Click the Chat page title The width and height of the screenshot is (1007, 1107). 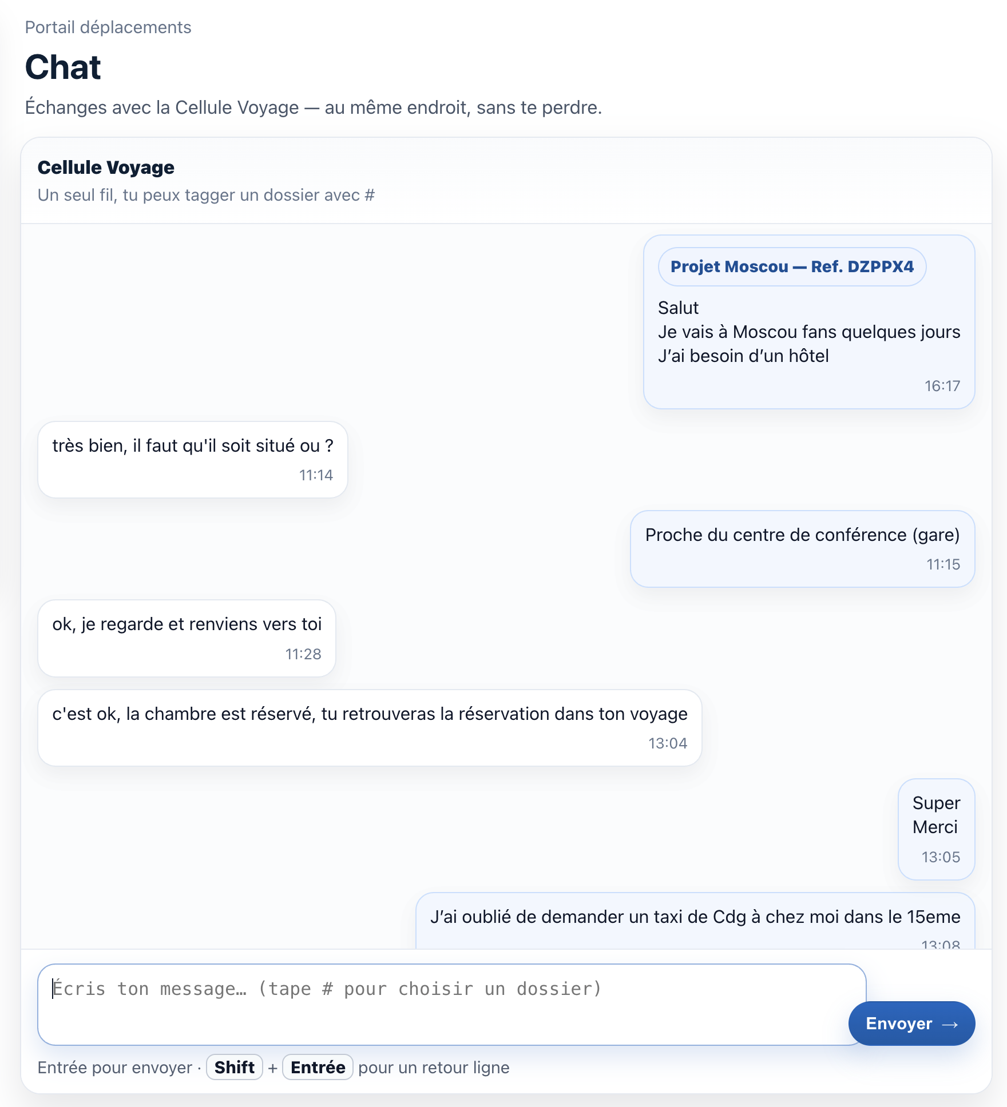[64, 67]
